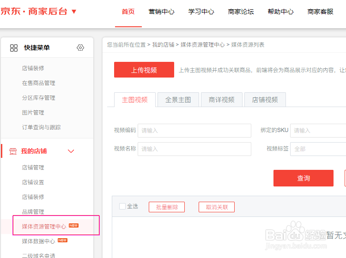The width and height of the screenshot is (346, 258).
Task: Click the 快捷菜单 header text
Action: (x=37, y=48)
